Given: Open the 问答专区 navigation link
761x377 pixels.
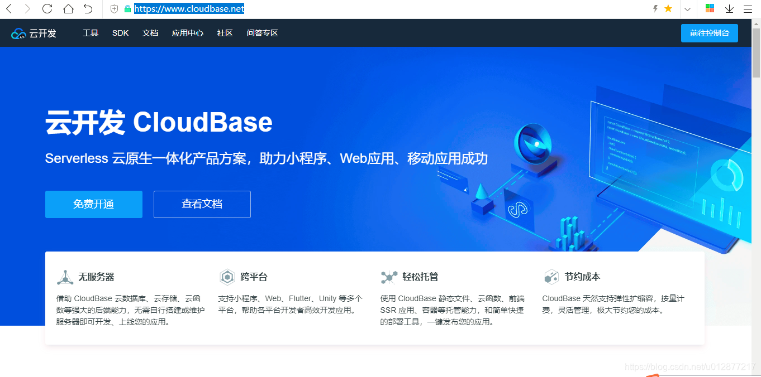Looking at the screenshot, I should pyautogui.click(x=261, y=33).
